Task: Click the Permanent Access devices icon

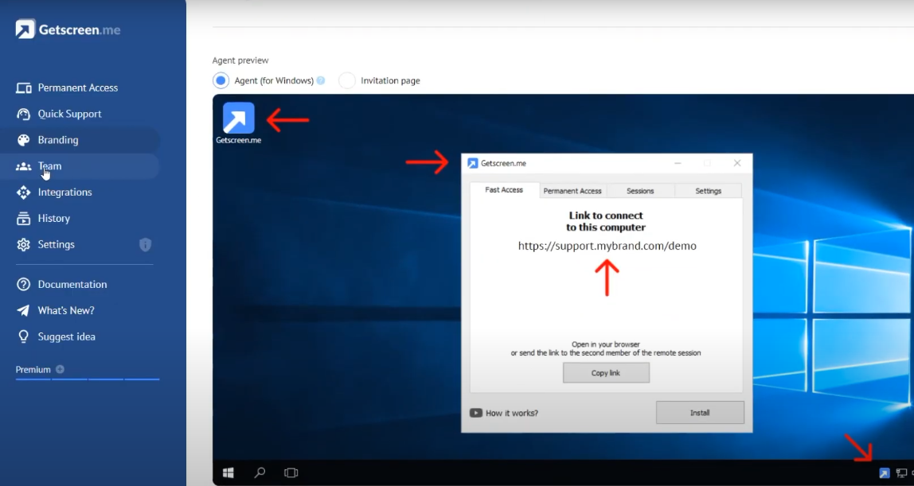Action: tap(23, 87)
